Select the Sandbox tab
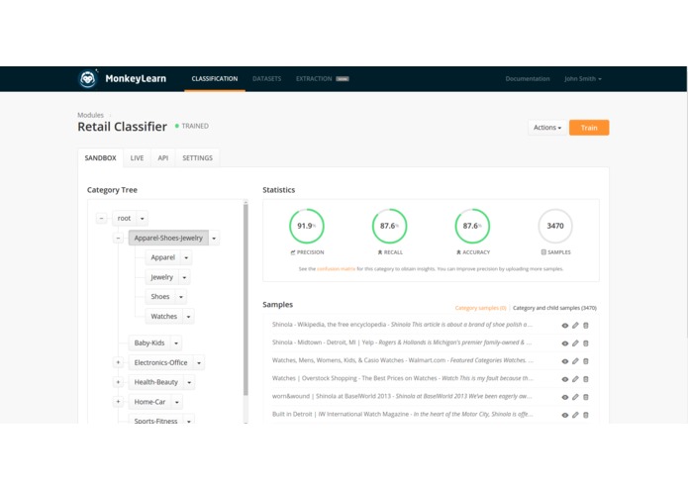Image resolution: width=688 pixels, height=489 pixels. (101, 157)
